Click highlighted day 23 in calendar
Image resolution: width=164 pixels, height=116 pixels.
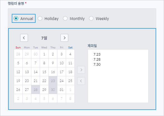(53, 81)
